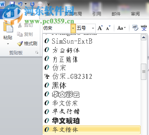Clear formatting with the eraser icon
Viewport: 149px width, 135px height.
point(135,28)
